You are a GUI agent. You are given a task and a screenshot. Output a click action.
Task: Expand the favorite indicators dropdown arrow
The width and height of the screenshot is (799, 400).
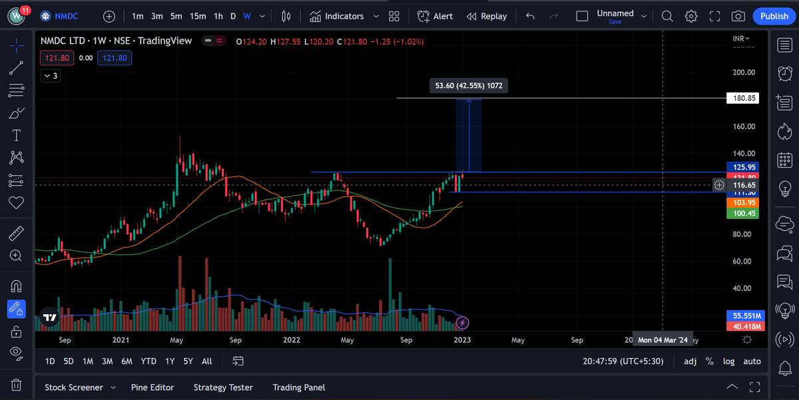click(x=376, y=16)
